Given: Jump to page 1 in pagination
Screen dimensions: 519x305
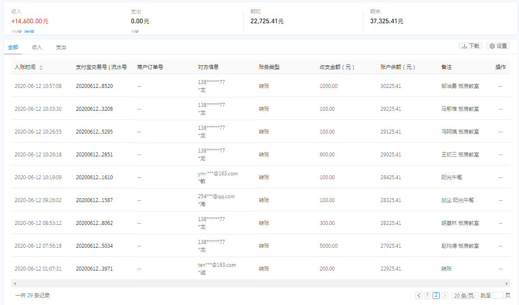Looking at the screenshot, I should (x=428, y=296).
